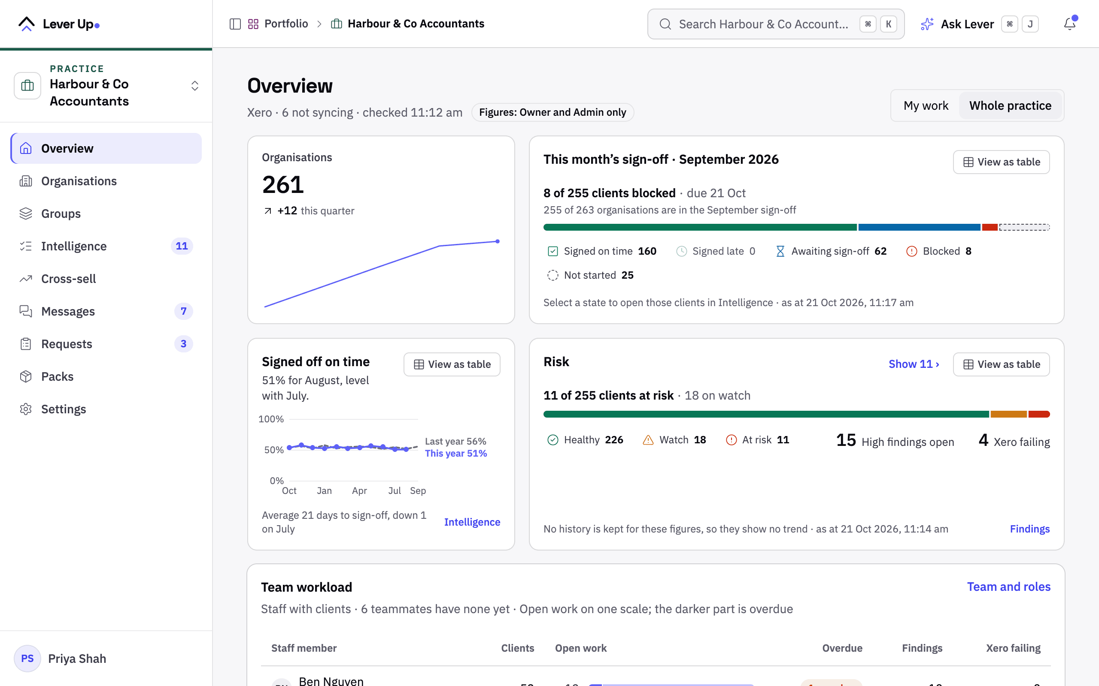1099x686 pixels.
Task: Click the Groups layers icon
Action: [26, 214]
